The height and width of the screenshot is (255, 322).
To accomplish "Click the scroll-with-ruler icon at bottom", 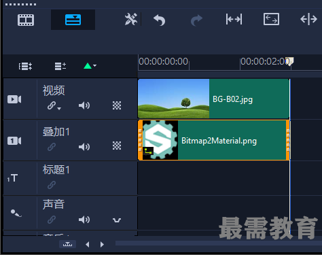I will click(x=67, y=244).
